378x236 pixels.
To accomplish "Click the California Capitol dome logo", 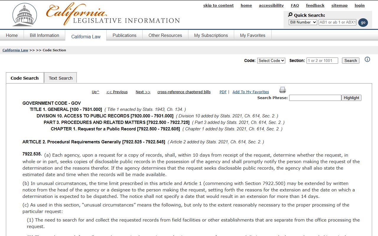I will point(25,15).
